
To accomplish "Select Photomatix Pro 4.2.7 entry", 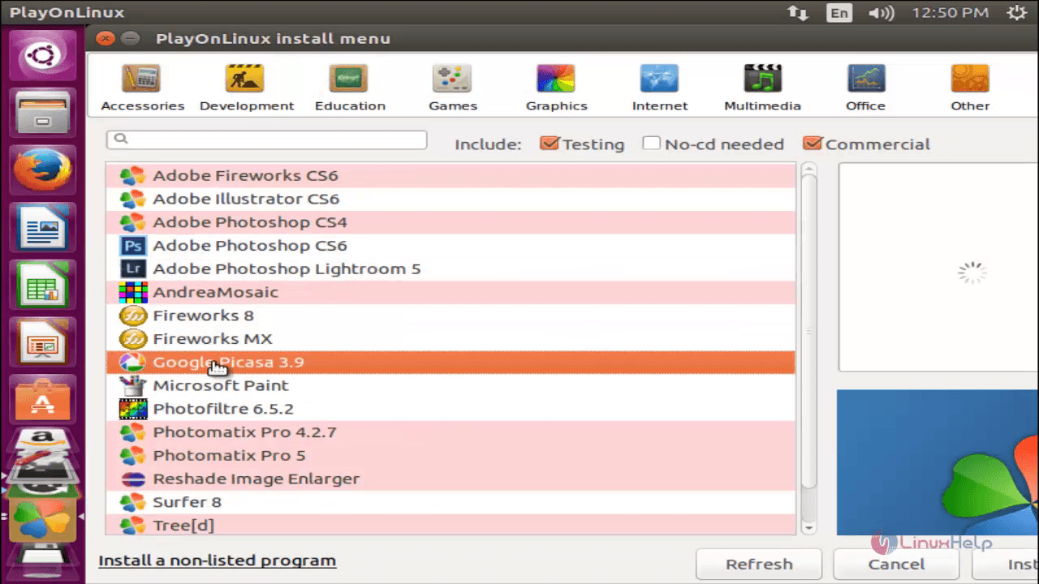I will [451, 432].
